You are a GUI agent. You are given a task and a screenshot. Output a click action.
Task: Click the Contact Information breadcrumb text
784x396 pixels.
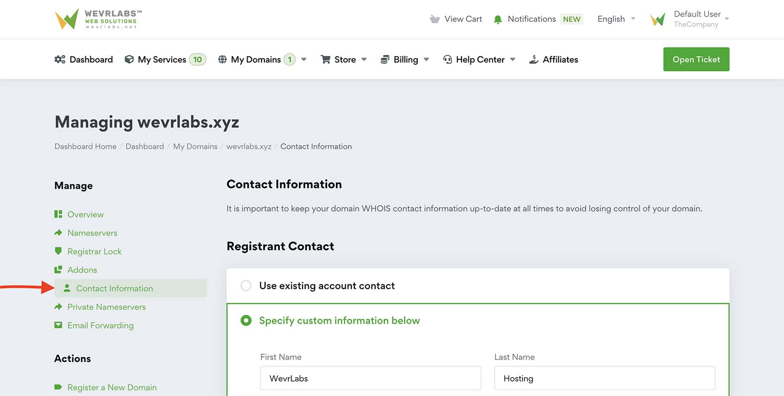pos(316,146)
